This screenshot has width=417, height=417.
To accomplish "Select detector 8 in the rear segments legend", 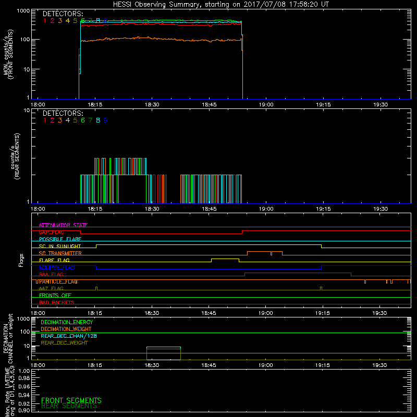I will tap(98, 120).
